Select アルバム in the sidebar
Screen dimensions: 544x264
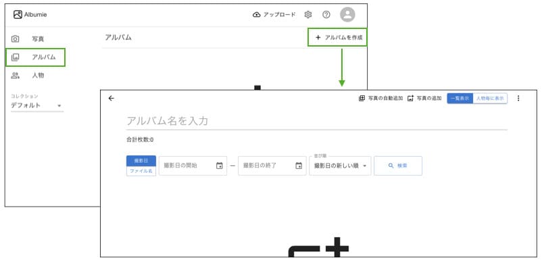(35, 57)
